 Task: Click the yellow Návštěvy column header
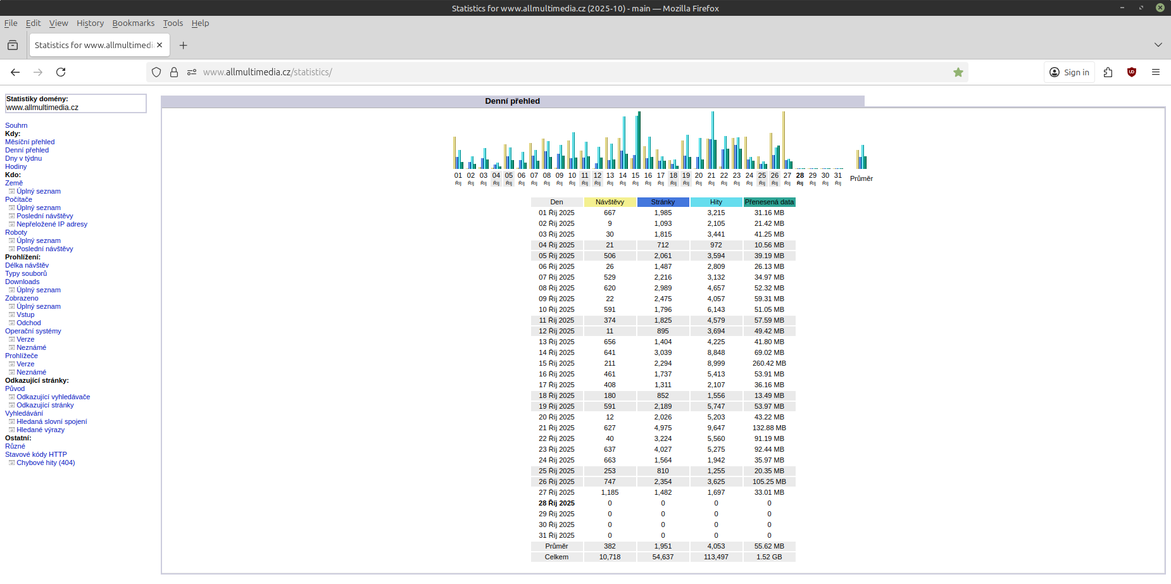(x=610, y=202)
